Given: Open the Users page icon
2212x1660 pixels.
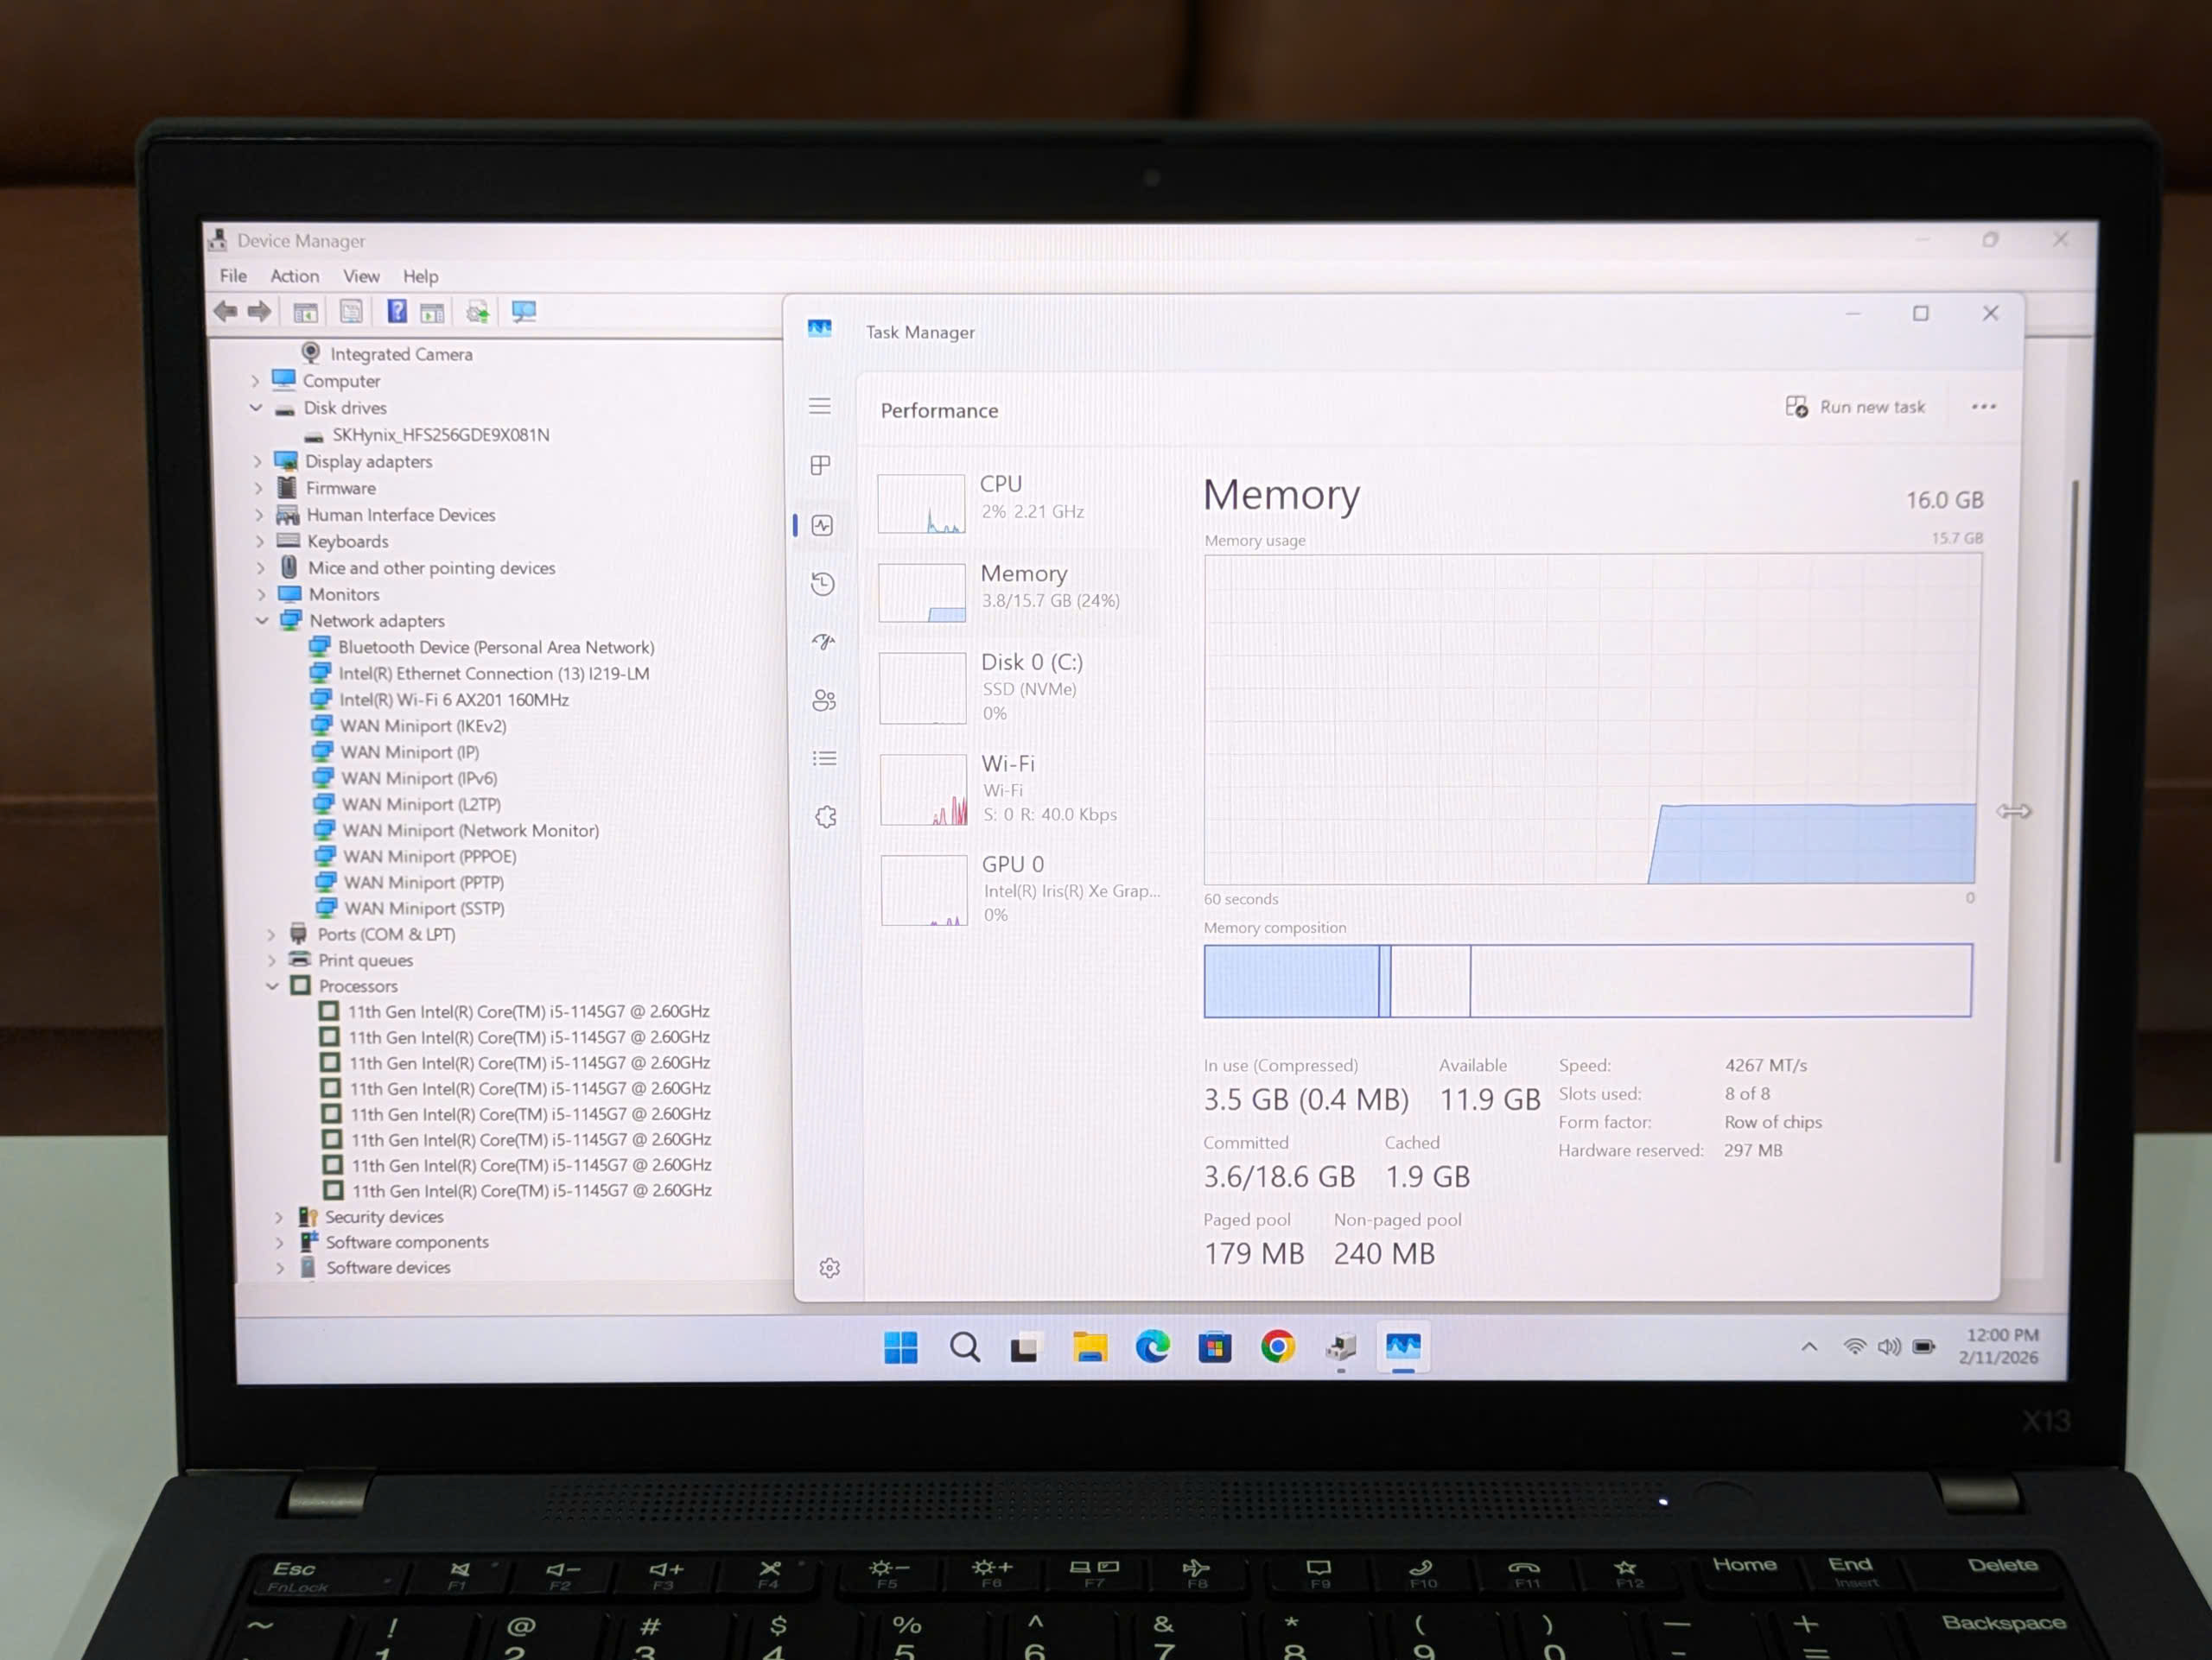Looking at the screenshot, I should click(x=824, y=700).
